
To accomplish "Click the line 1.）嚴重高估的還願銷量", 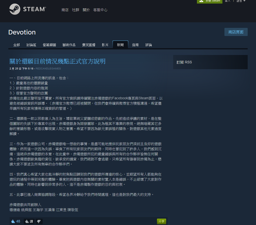I will tap(29, 83).
